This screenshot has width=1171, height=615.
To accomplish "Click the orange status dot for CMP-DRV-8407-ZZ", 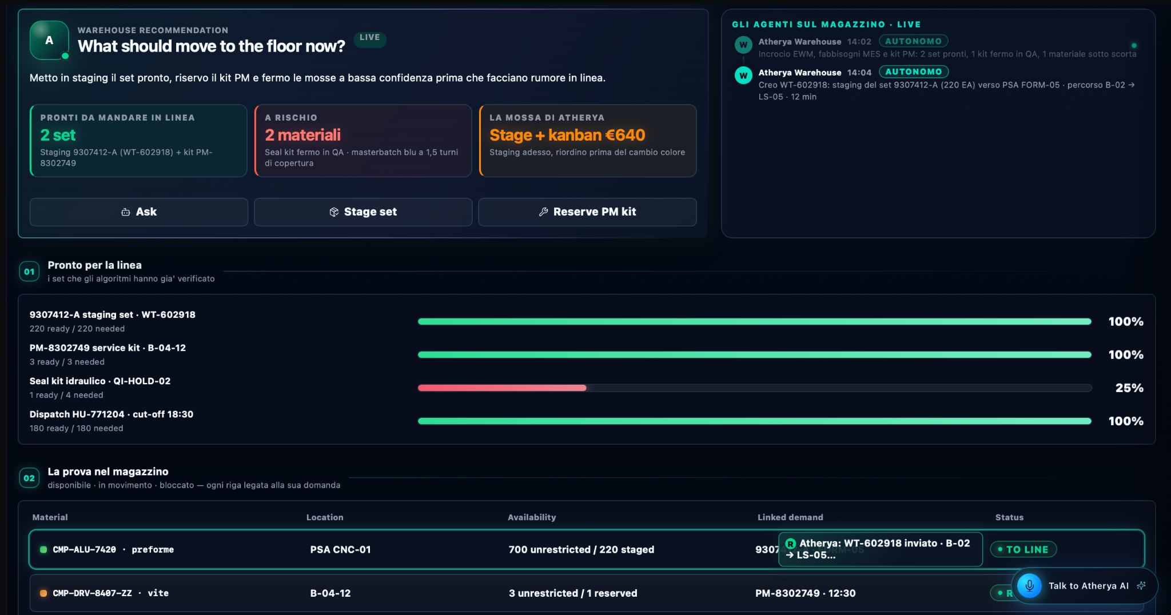I will pos(43,593).
